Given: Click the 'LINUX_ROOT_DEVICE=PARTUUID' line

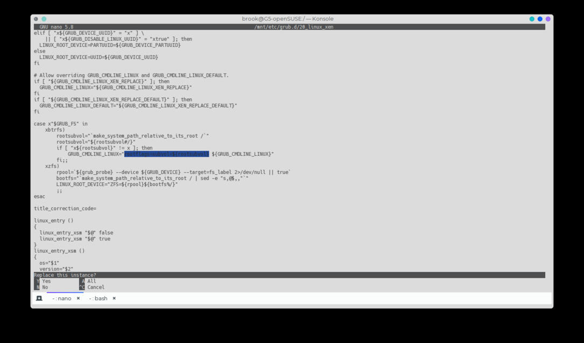Looking at the screenshot, I should point(110,45).
